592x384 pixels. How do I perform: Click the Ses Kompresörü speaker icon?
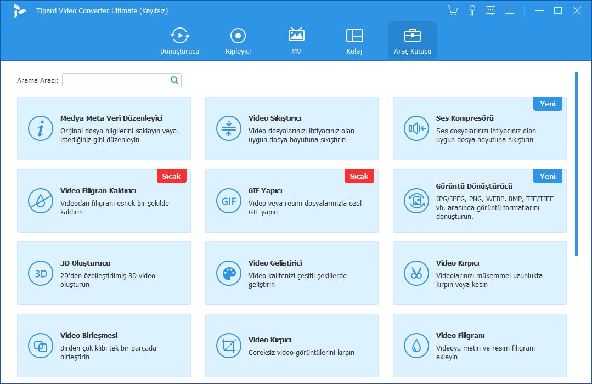coord(416,128)
